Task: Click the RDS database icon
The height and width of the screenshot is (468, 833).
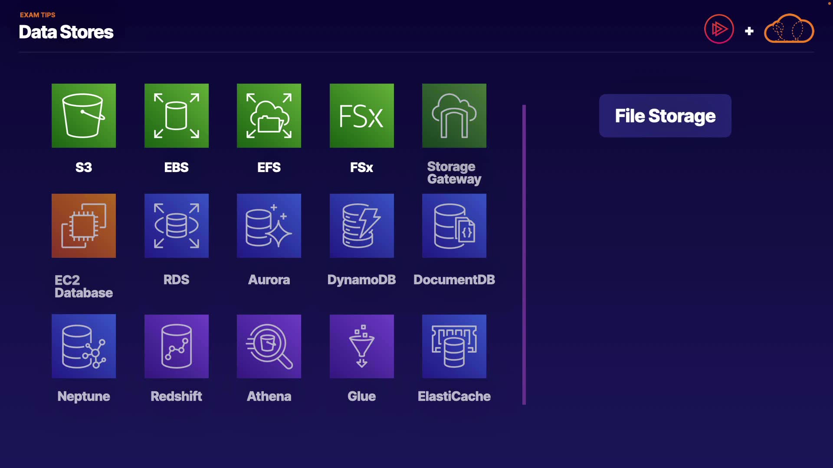Action: click(177, 226)
